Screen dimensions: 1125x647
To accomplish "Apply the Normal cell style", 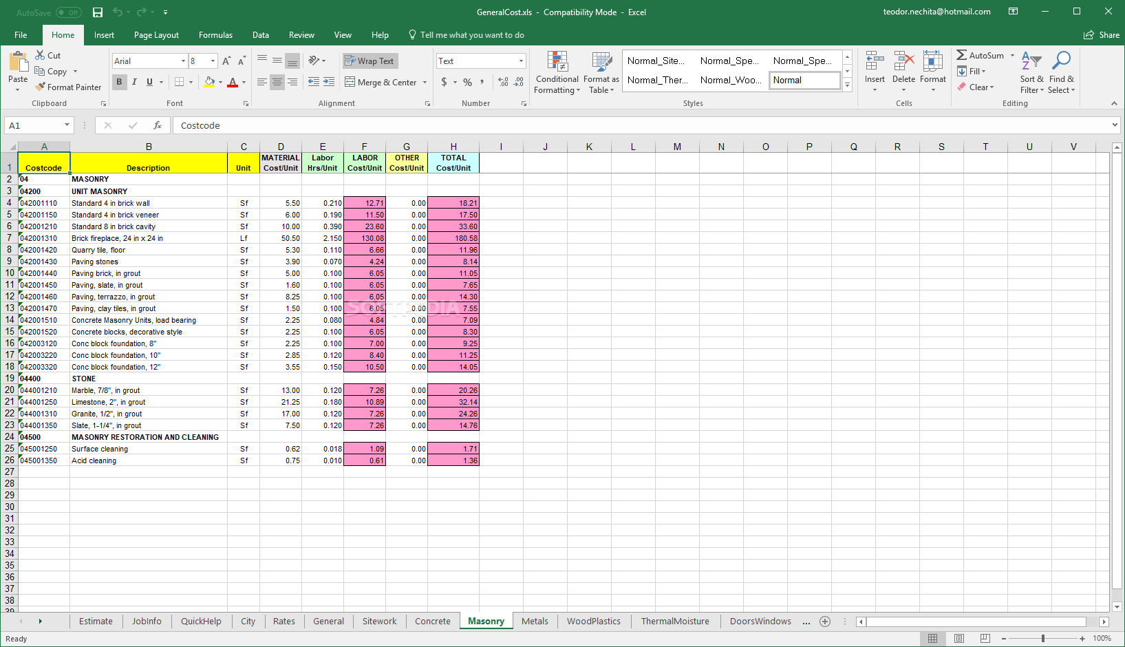I will 804,81.
